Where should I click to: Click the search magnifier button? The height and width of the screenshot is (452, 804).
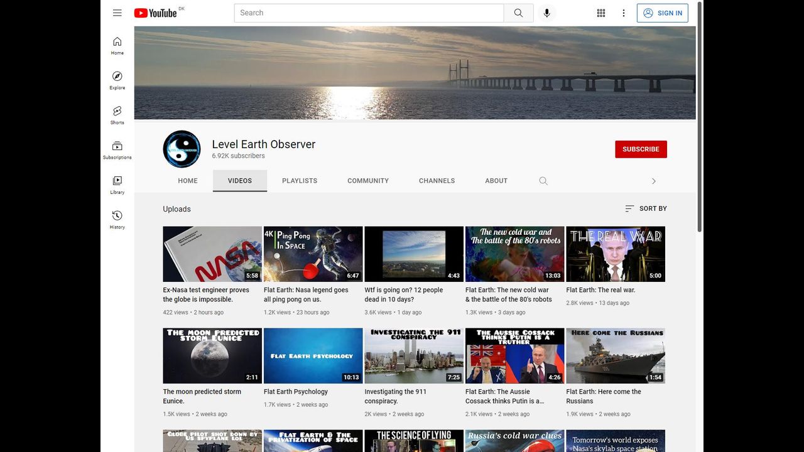(x=518, y=13)
